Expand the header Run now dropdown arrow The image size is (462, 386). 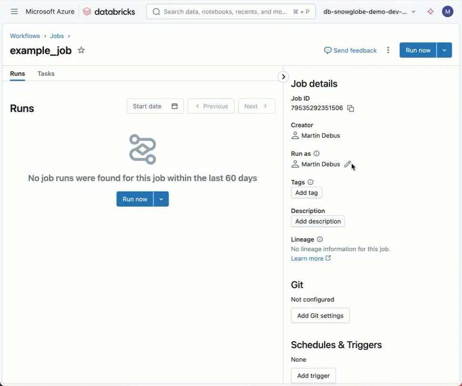tap(444, 50)
